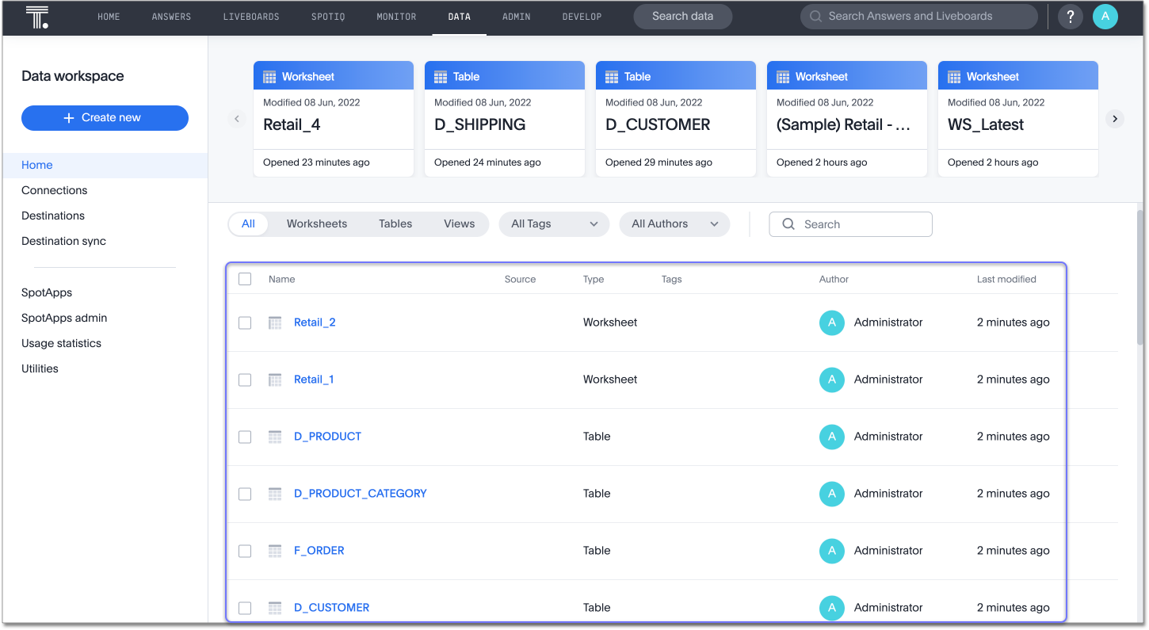Open the Help menu via question mark icon

pyautogui.click(x=1070, y=16)
